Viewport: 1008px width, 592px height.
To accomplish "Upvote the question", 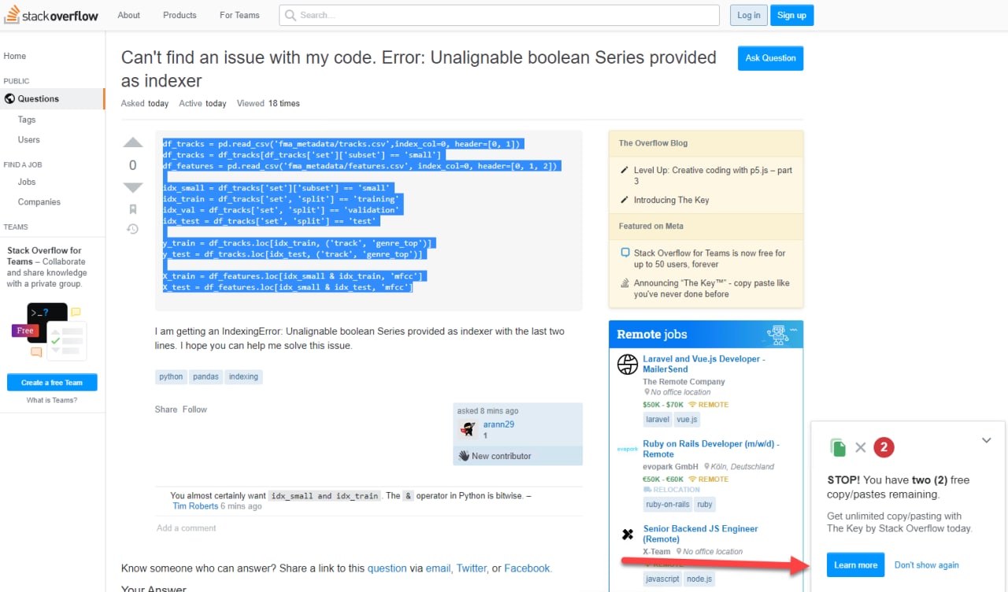I will pyautogui.click(x=133, y=143).
